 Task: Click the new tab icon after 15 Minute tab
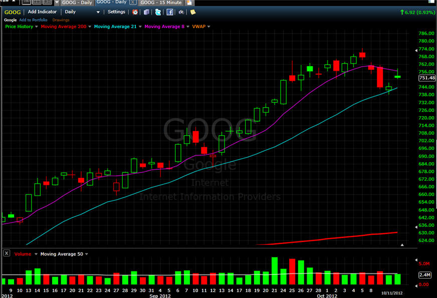189,3
